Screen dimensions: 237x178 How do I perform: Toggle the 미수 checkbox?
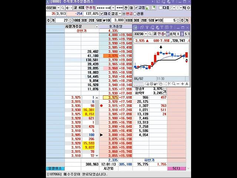[102, 14]
